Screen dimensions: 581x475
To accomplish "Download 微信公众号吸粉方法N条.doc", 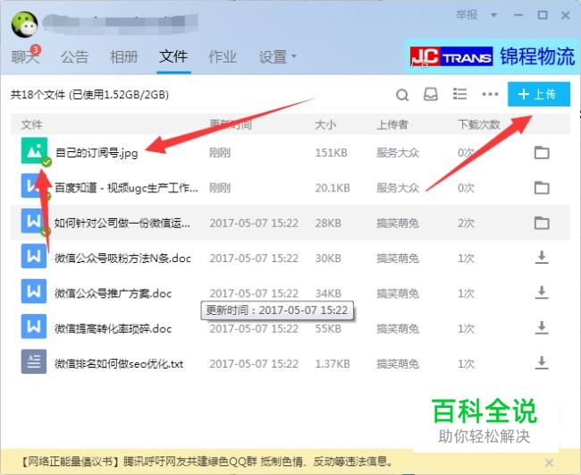I will 542,258.
